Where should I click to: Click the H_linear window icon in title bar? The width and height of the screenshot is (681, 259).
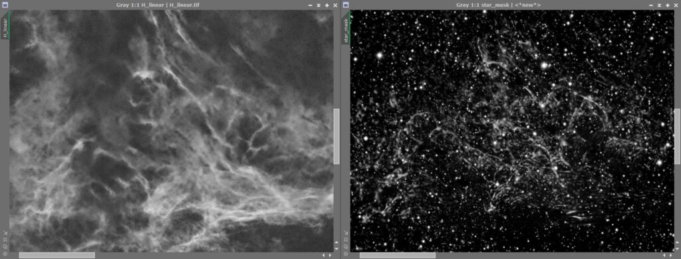(x=5, y=5)
